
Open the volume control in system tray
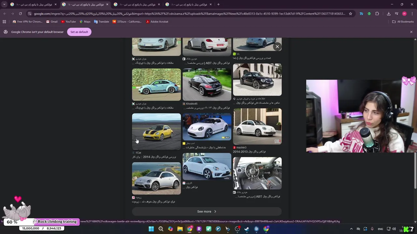394,229
